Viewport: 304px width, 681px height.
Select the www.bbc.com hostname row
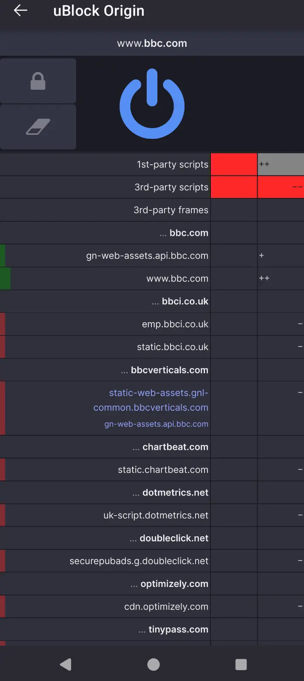tap(105, 278)
